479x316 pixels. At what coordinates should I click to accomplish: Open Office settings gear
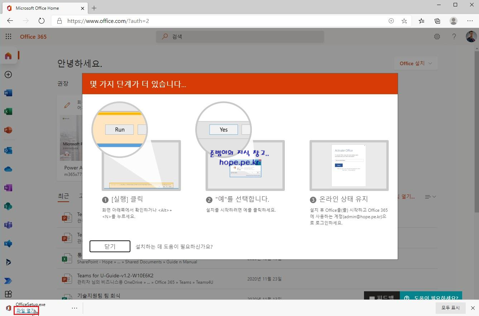coord(437,37)
